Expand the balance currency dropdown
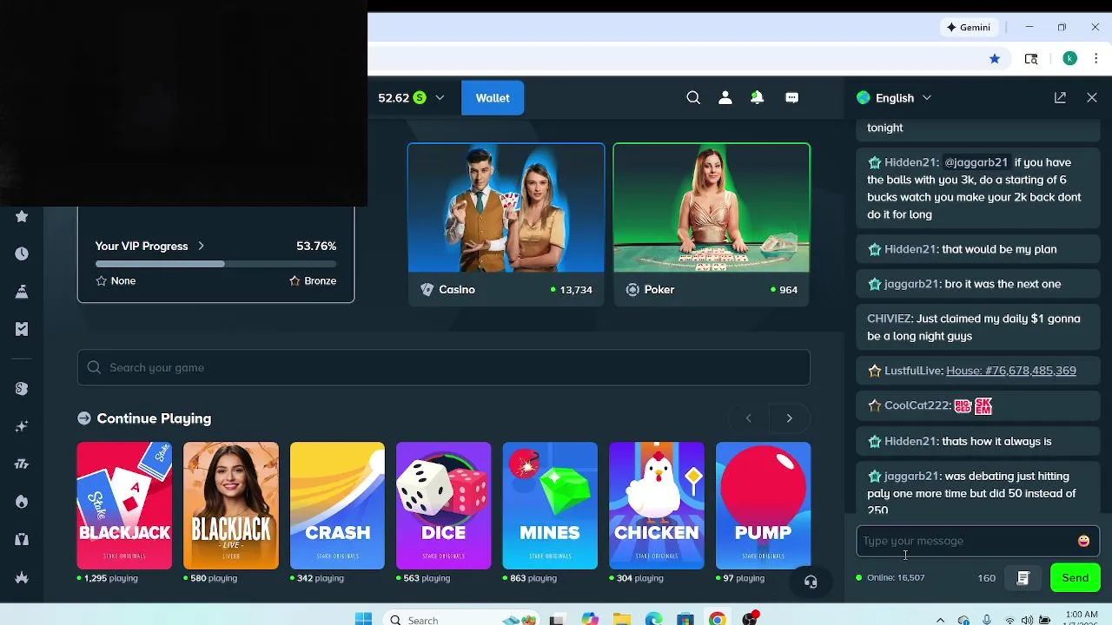This screenshot has width=1112, height=625. coord(440,98)
